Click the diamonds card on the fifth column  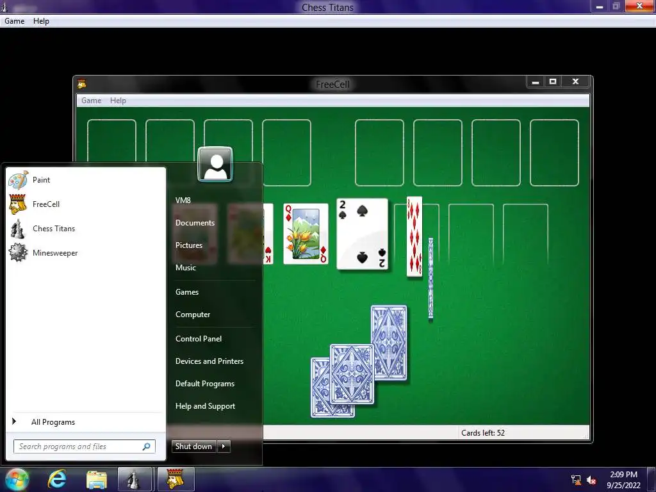414,237
